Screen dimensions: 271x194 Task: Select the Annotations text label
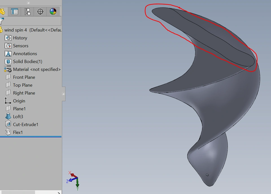[25, 54]
